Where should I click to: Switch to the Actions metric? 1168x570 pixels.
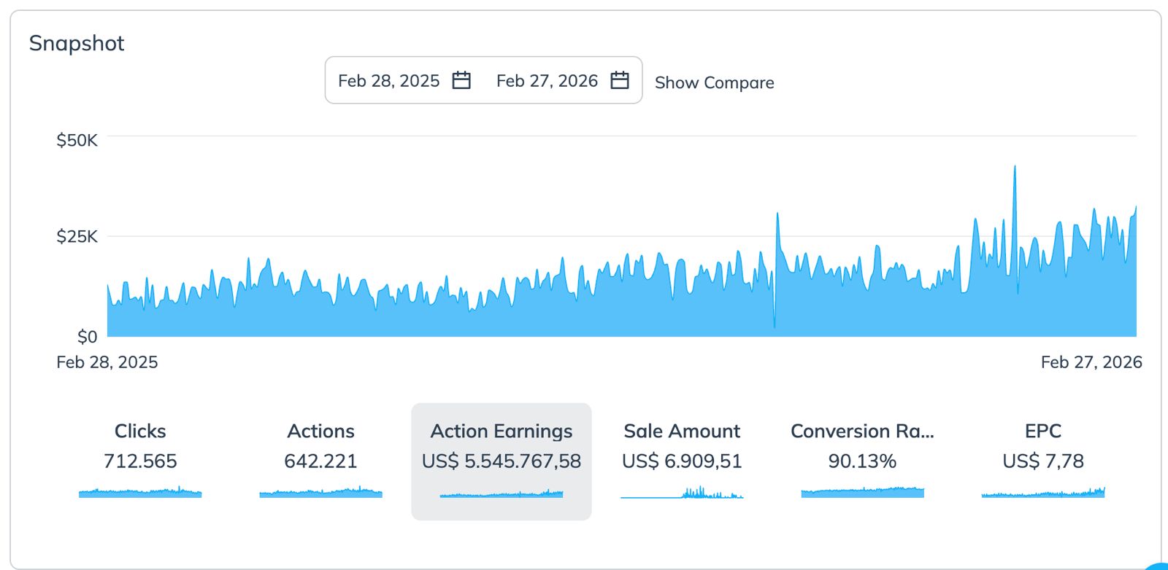(320, 432)
